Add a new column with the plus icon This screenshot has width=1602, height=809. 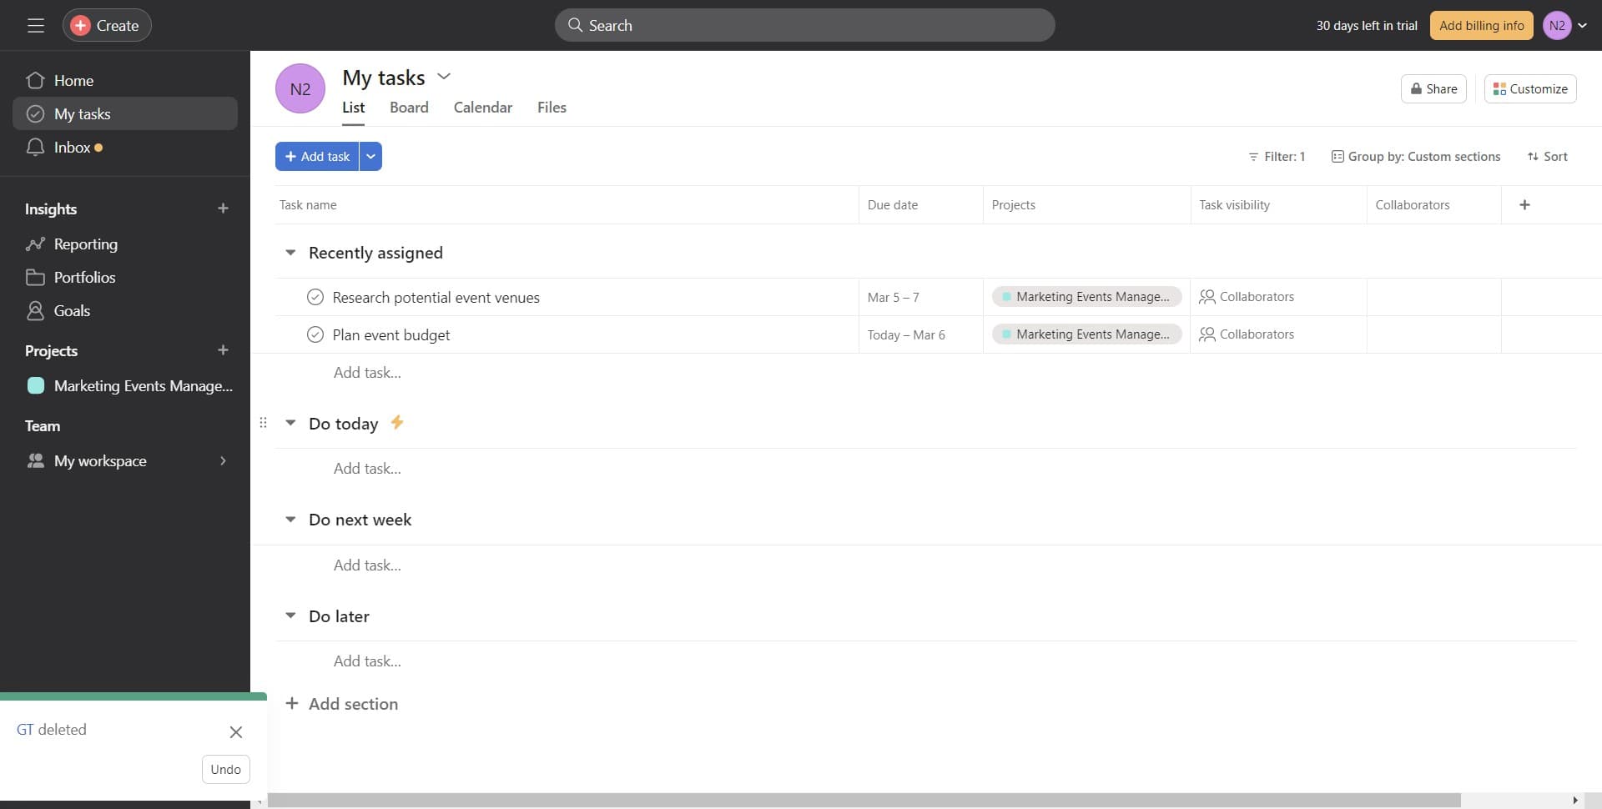coord(1525,204)
